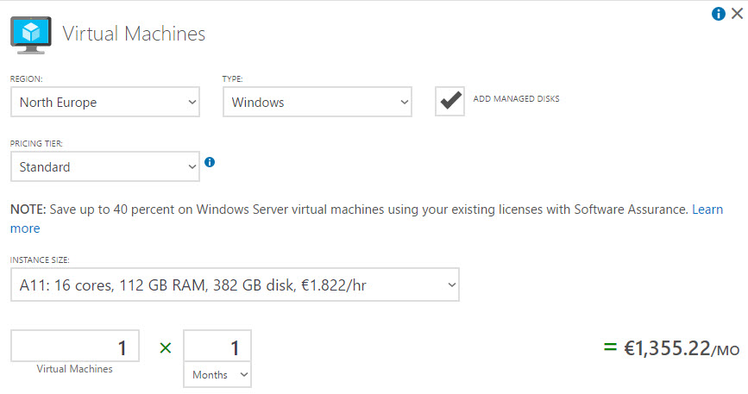Click the Virtual Machines monitor icon
Image resolution: width=748 pixels, height=394 pixels.
tap(31, 35)
